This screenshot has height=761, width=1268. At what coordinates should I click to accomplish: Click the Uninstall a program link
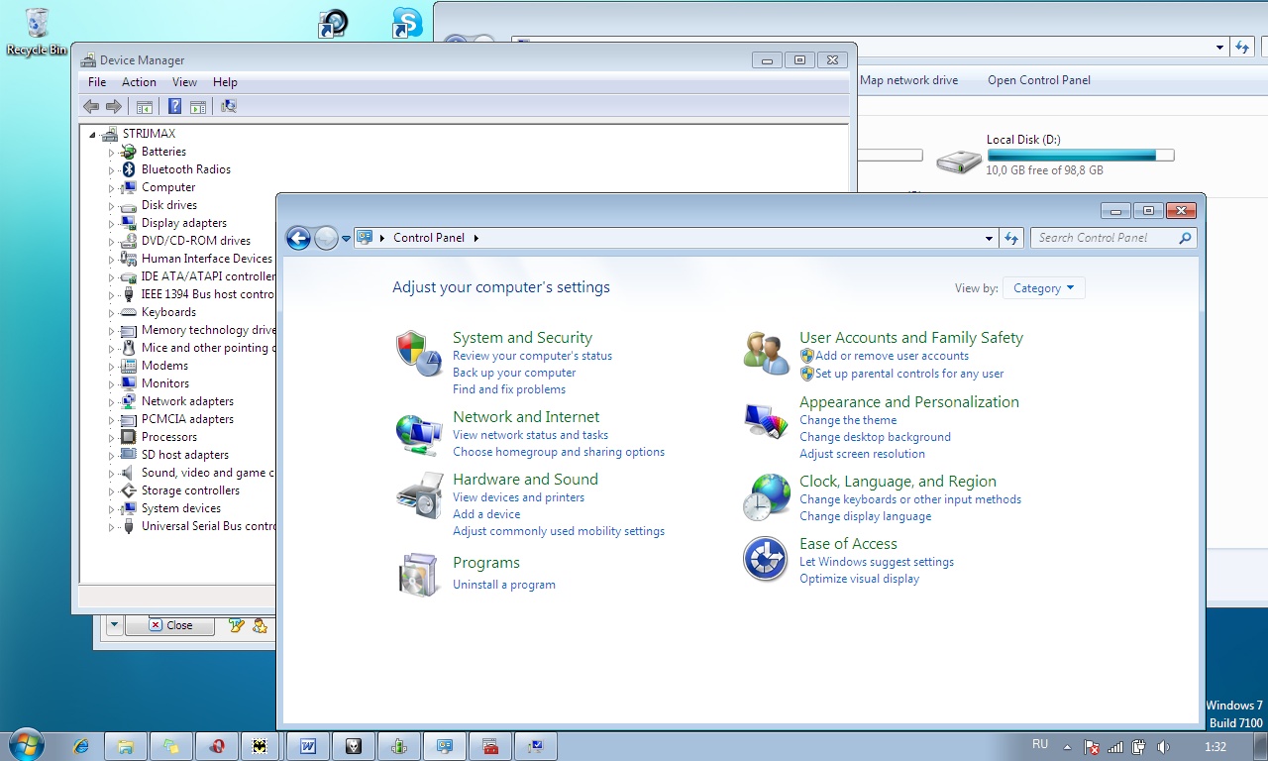click(503, 585)
